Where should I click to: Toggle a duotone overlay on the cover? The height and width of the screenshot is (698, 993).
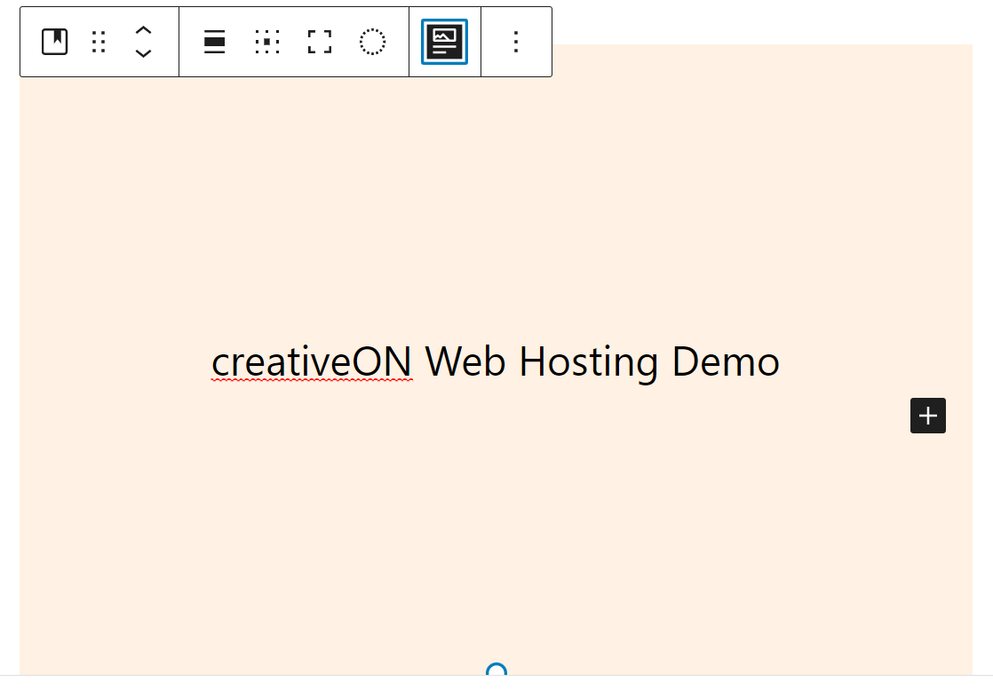coord(372,41)
